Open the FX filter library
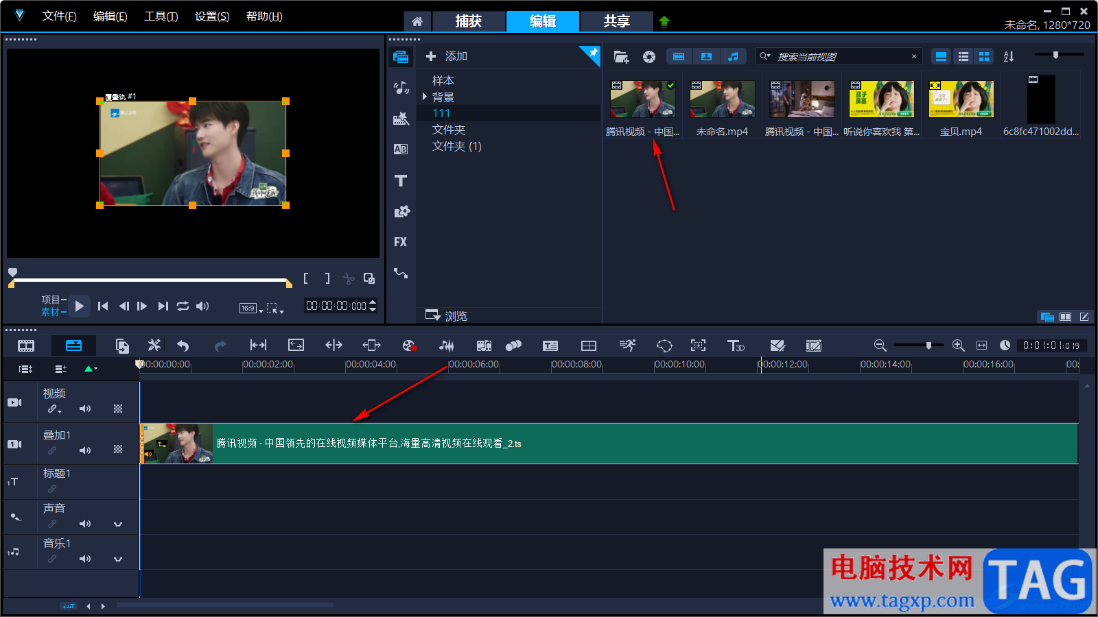This screenshot has width=1098, height=617. 401,242
